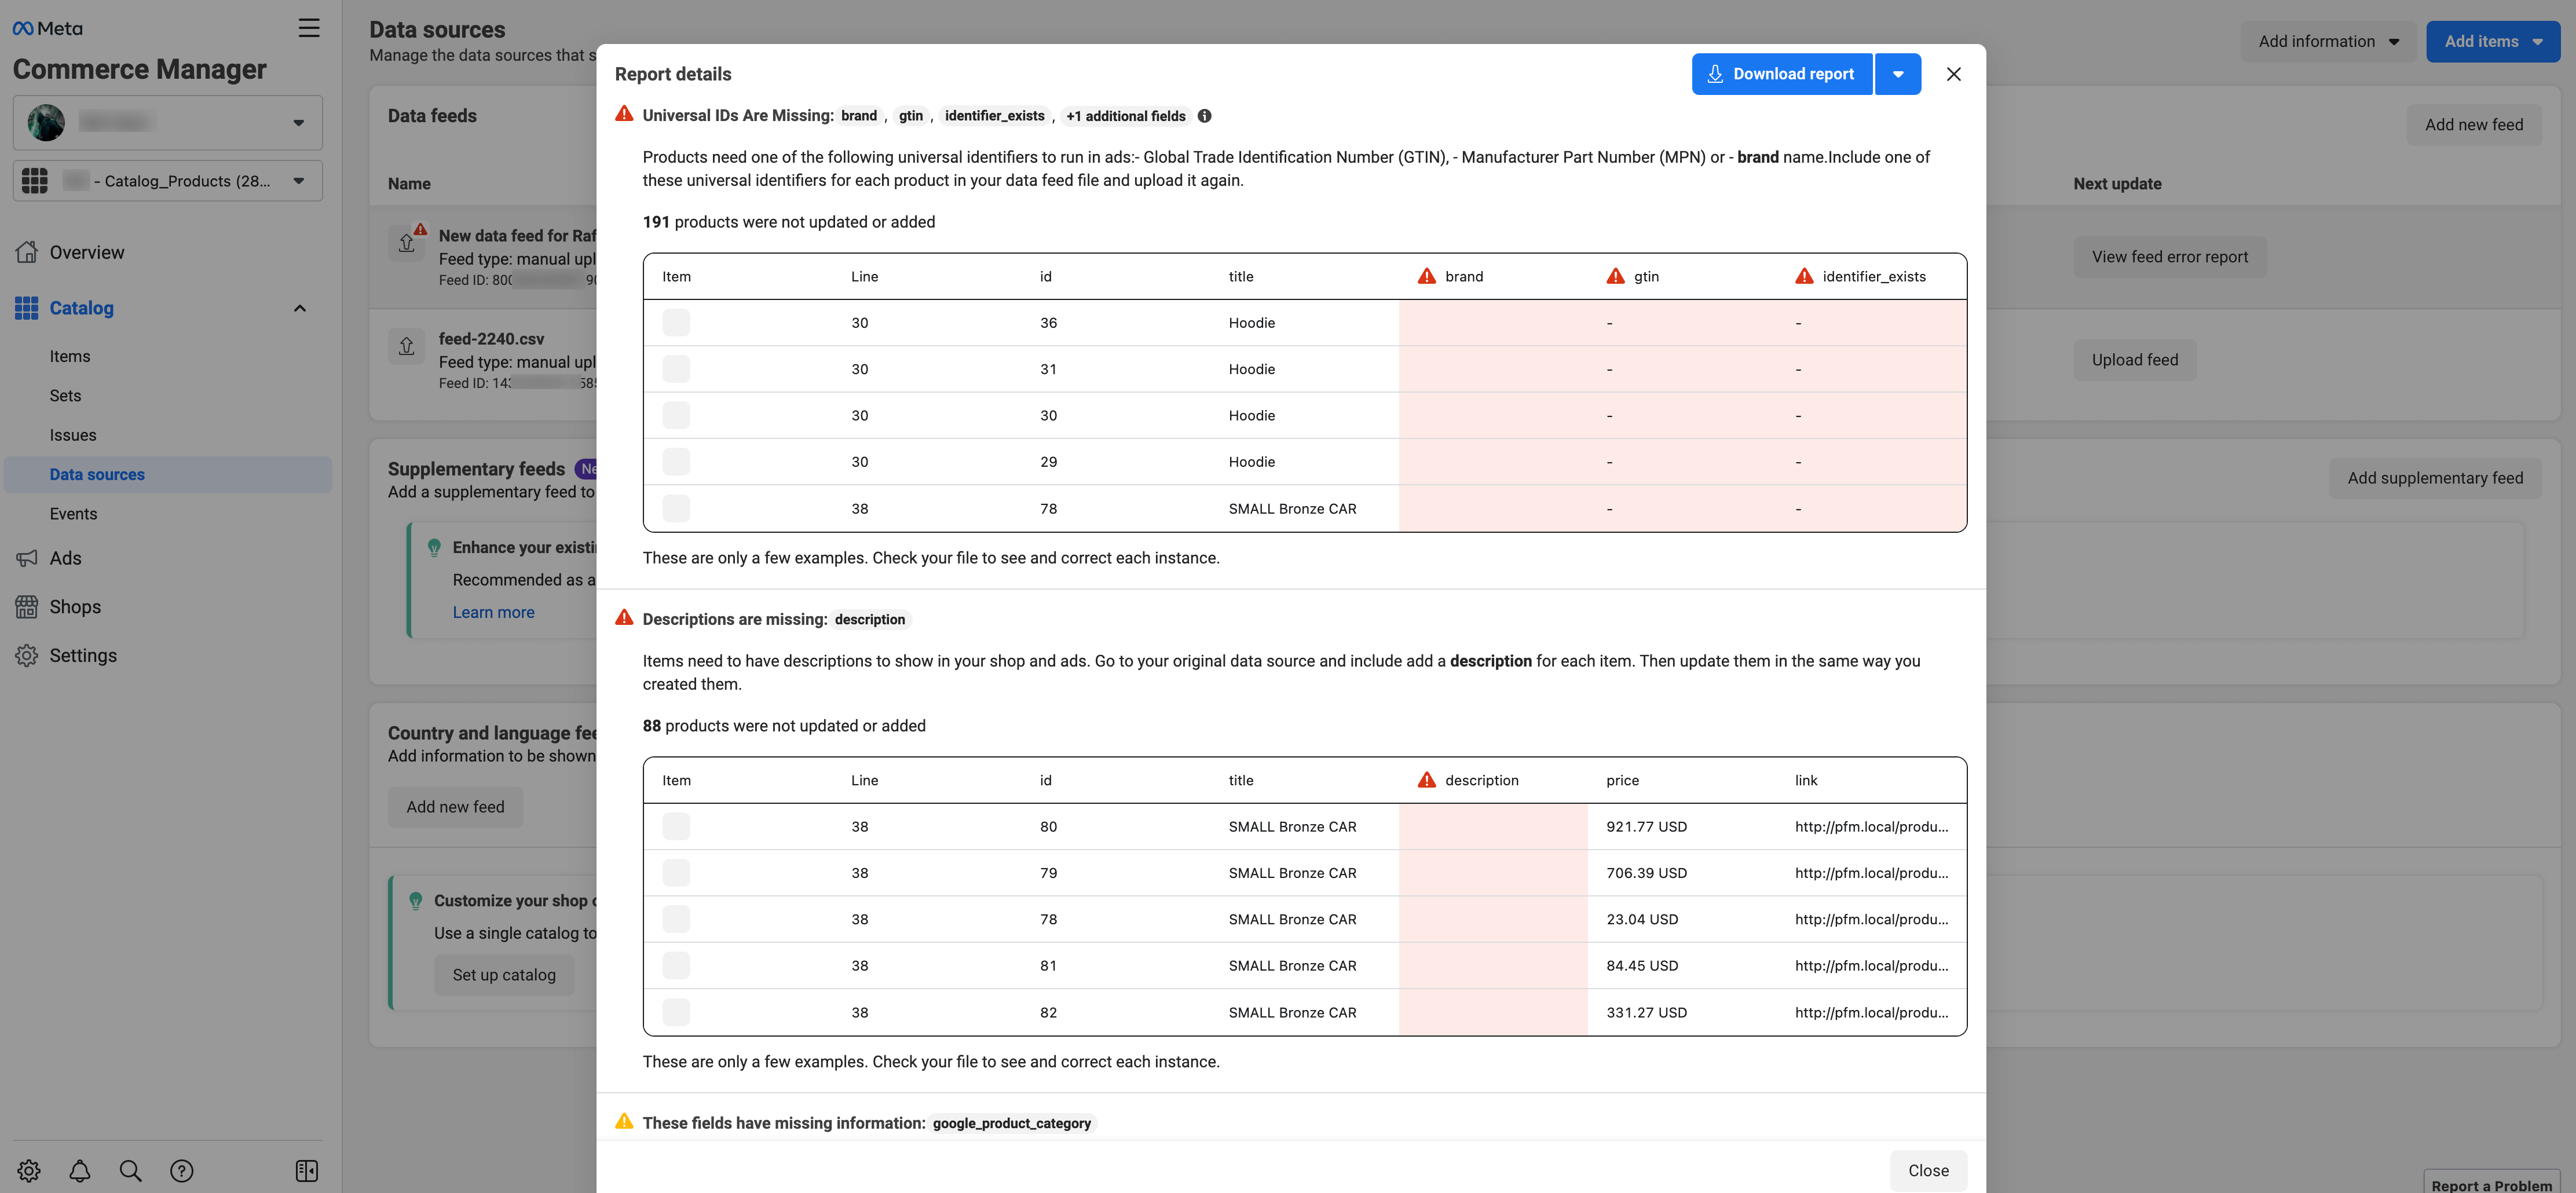2576x1193 pixels.
Task: Click the Settings gear icon in navigation
Action: tap(27, 655)
